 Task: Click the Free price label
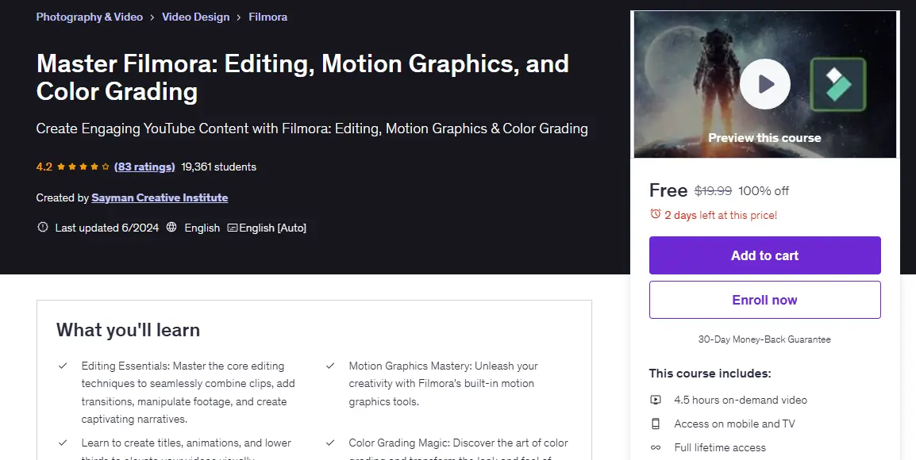click(668, 190)
